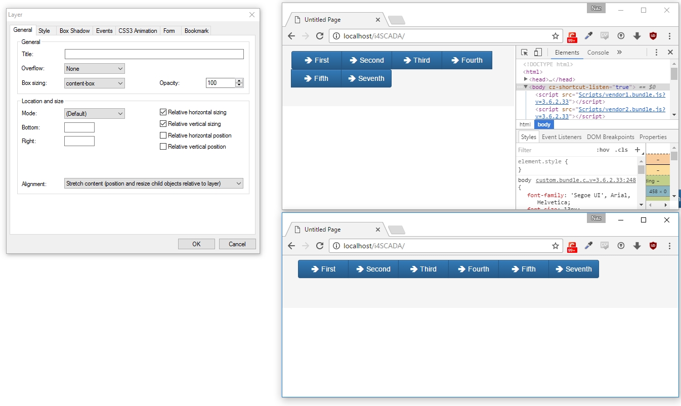
Task: Click download arrow extension in bottom browser
Action: [x=637, y=246]
